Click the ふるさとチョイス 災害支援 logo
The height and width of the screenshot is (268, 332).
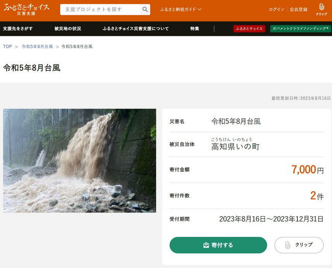tap(27, 9)
